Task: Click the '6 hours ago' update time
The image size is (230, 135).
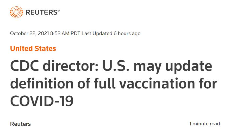Action: coord(127,33)
